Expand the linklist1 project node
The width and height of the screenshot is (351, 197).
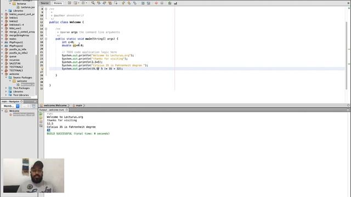pos(2,18)
